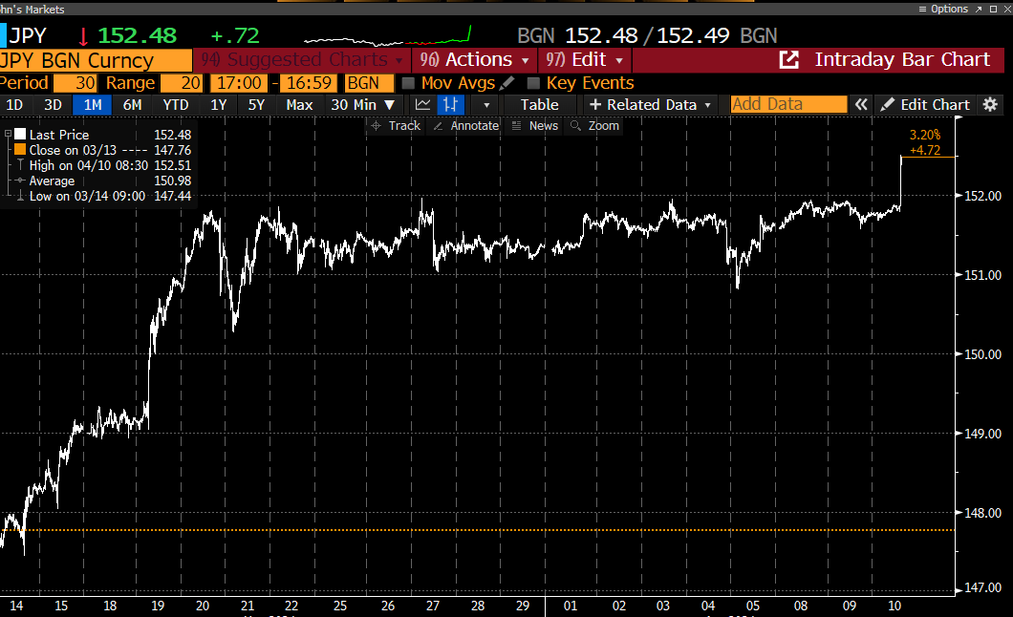The height and width of the screenshot is (617, 1013).
Task: Click the red down arrow tick indicator
Action: 83,36
